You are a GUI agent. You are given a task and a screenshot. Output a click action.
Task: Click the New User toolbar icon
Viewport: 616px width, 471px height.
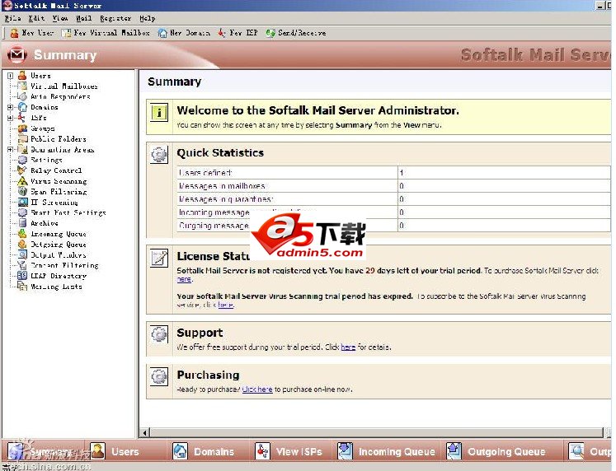[15, 33]
